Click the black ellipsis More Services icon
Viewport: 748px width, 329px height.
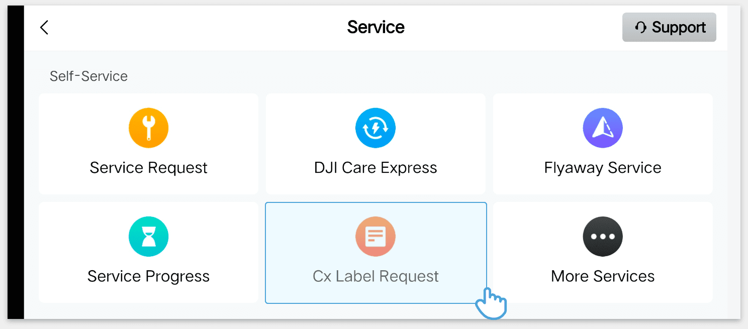(602, 236)
